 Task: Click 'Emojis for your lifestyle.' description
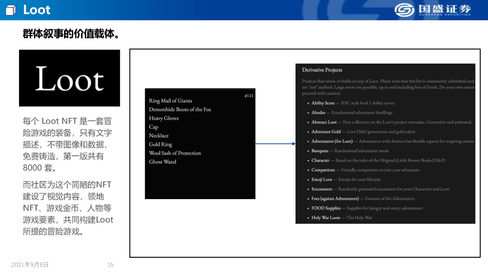(x=360, y=180)
